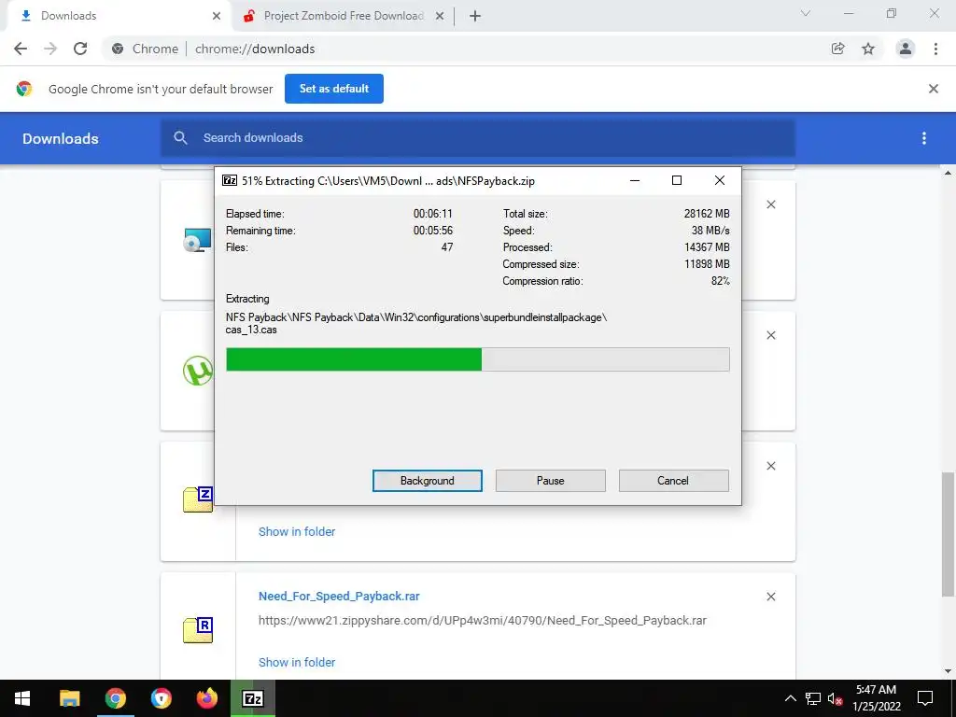Click the cas_13.cas extracting file path
Viewport: 956px width, 717px height.
(x=416, y=323)
